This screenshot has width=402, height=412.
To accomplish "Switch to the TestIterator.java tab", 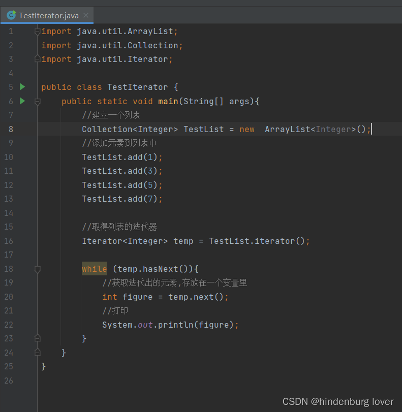I will point(47,16).
